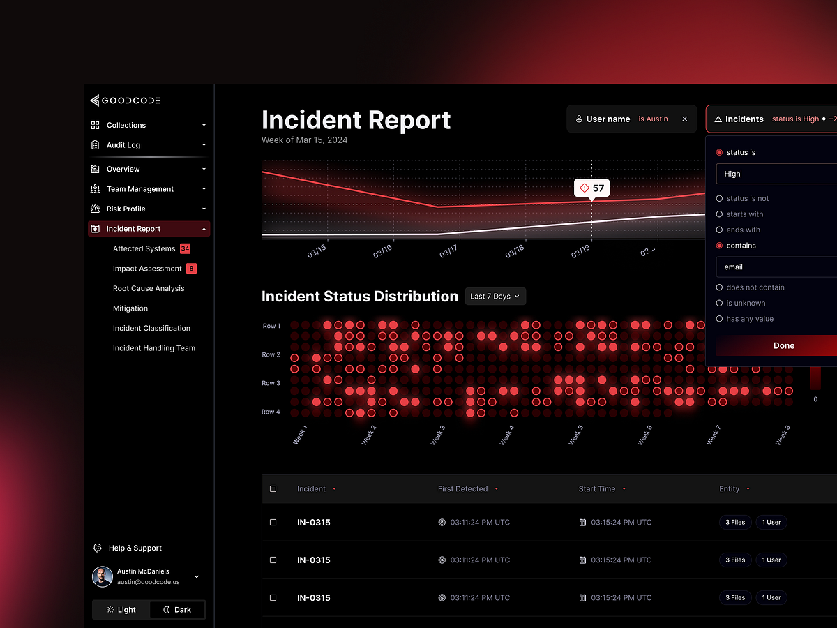Click the GoodCode logo icon
837x628 pixels.
pyautogui.click(x=95, y=100)
